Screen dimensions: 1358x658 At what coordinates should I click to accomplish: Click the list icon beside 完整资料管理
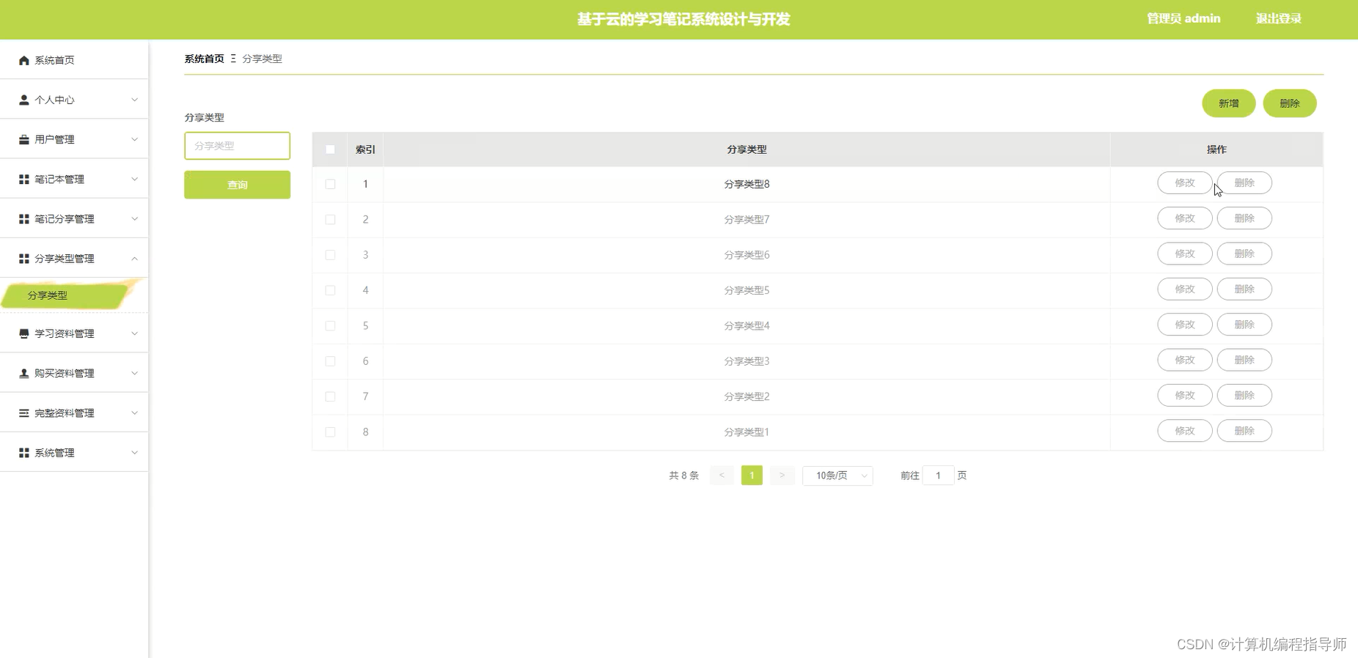click(x=24, y=413)
